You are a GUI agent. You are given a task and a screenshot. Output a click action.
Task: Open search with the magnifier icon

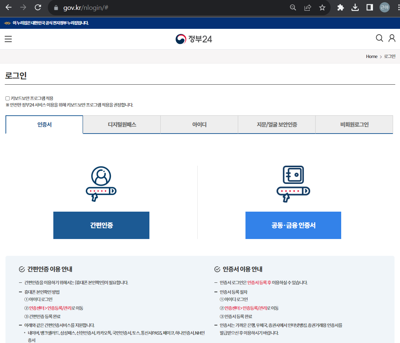click(x=379, y=38)
